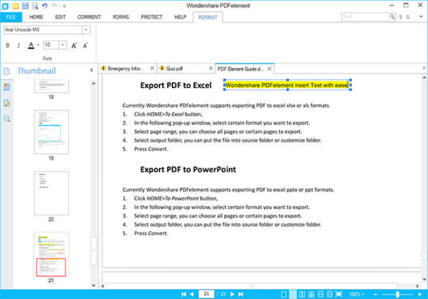Click the page number field showing 21

coord(207,294)
